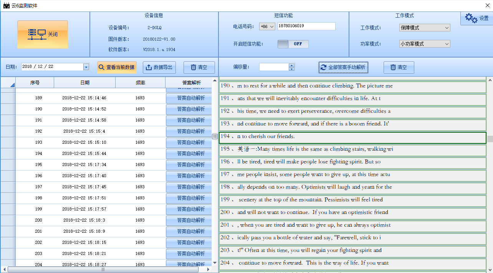Open the date picker dropdown arrow

(x=86, y=67)
